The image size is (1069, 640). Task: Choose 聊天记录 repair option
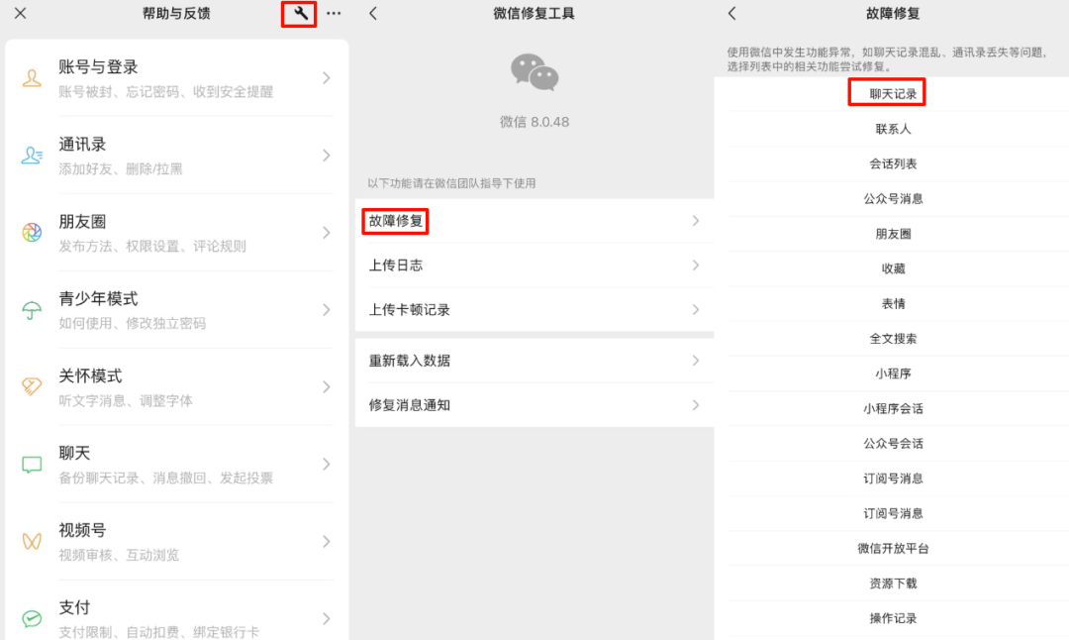pyautogui.click(x=893, y=93)
